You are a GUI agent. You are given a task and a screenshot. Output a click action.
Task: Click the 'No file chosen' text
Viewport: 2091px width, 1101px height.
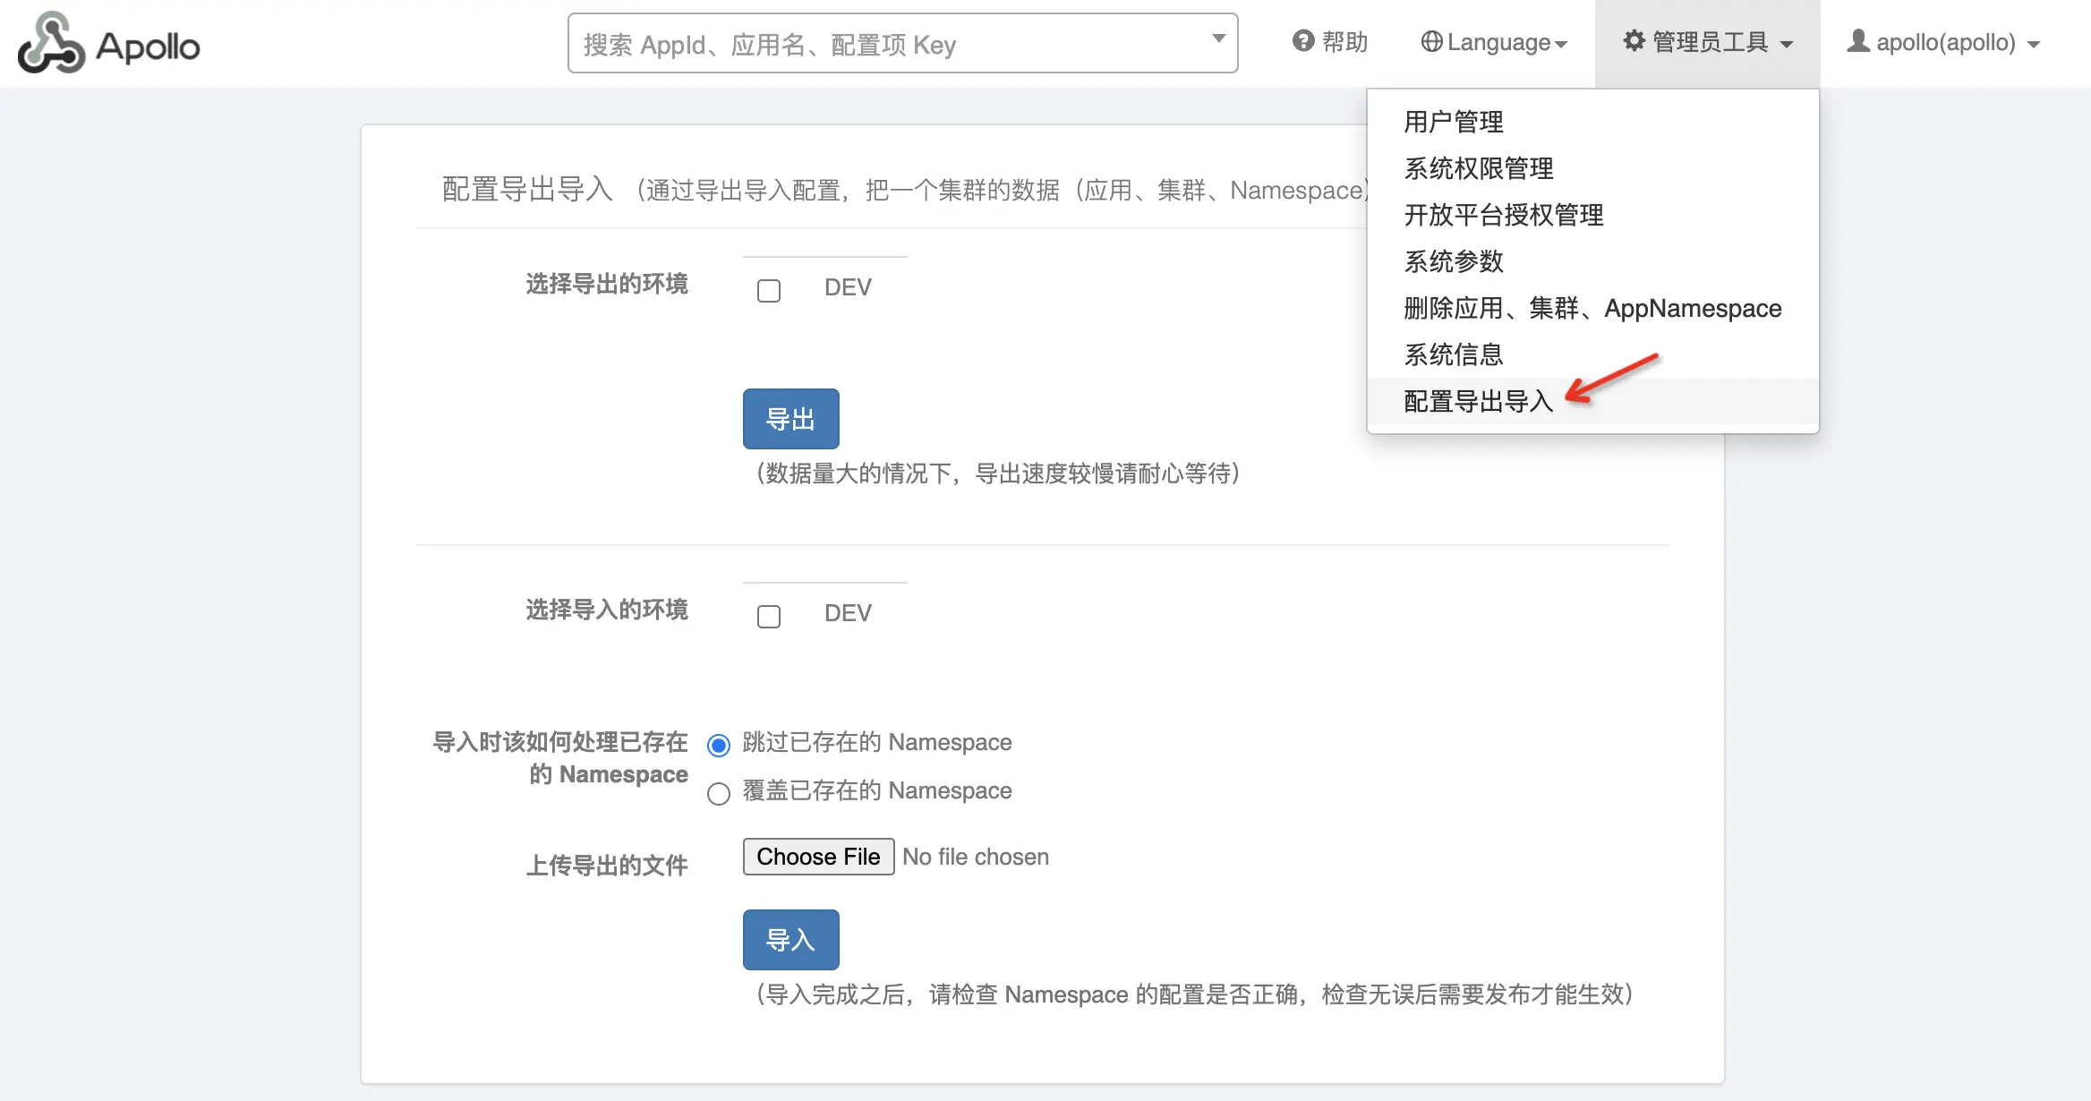[x=976, y=857]
